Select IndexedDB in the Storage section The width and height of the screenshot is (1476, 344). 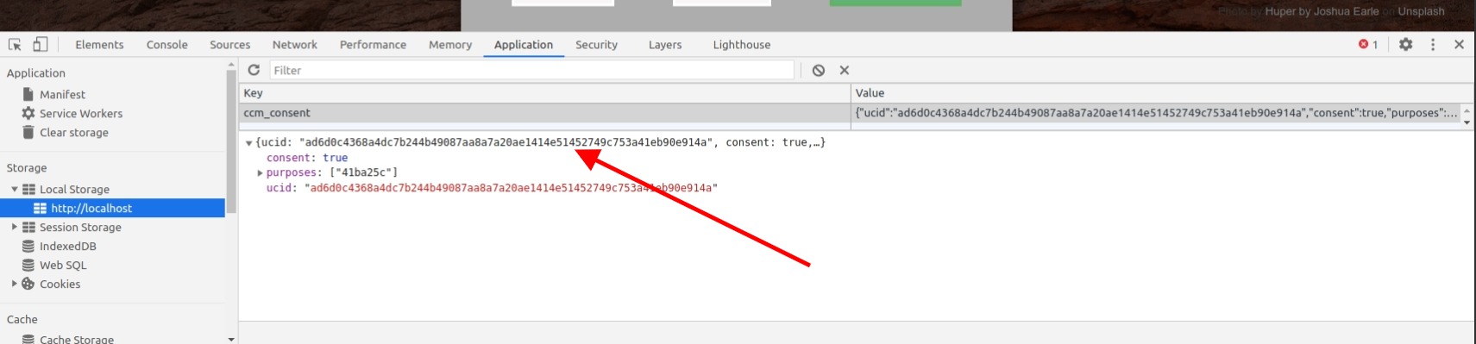(67, 246)
